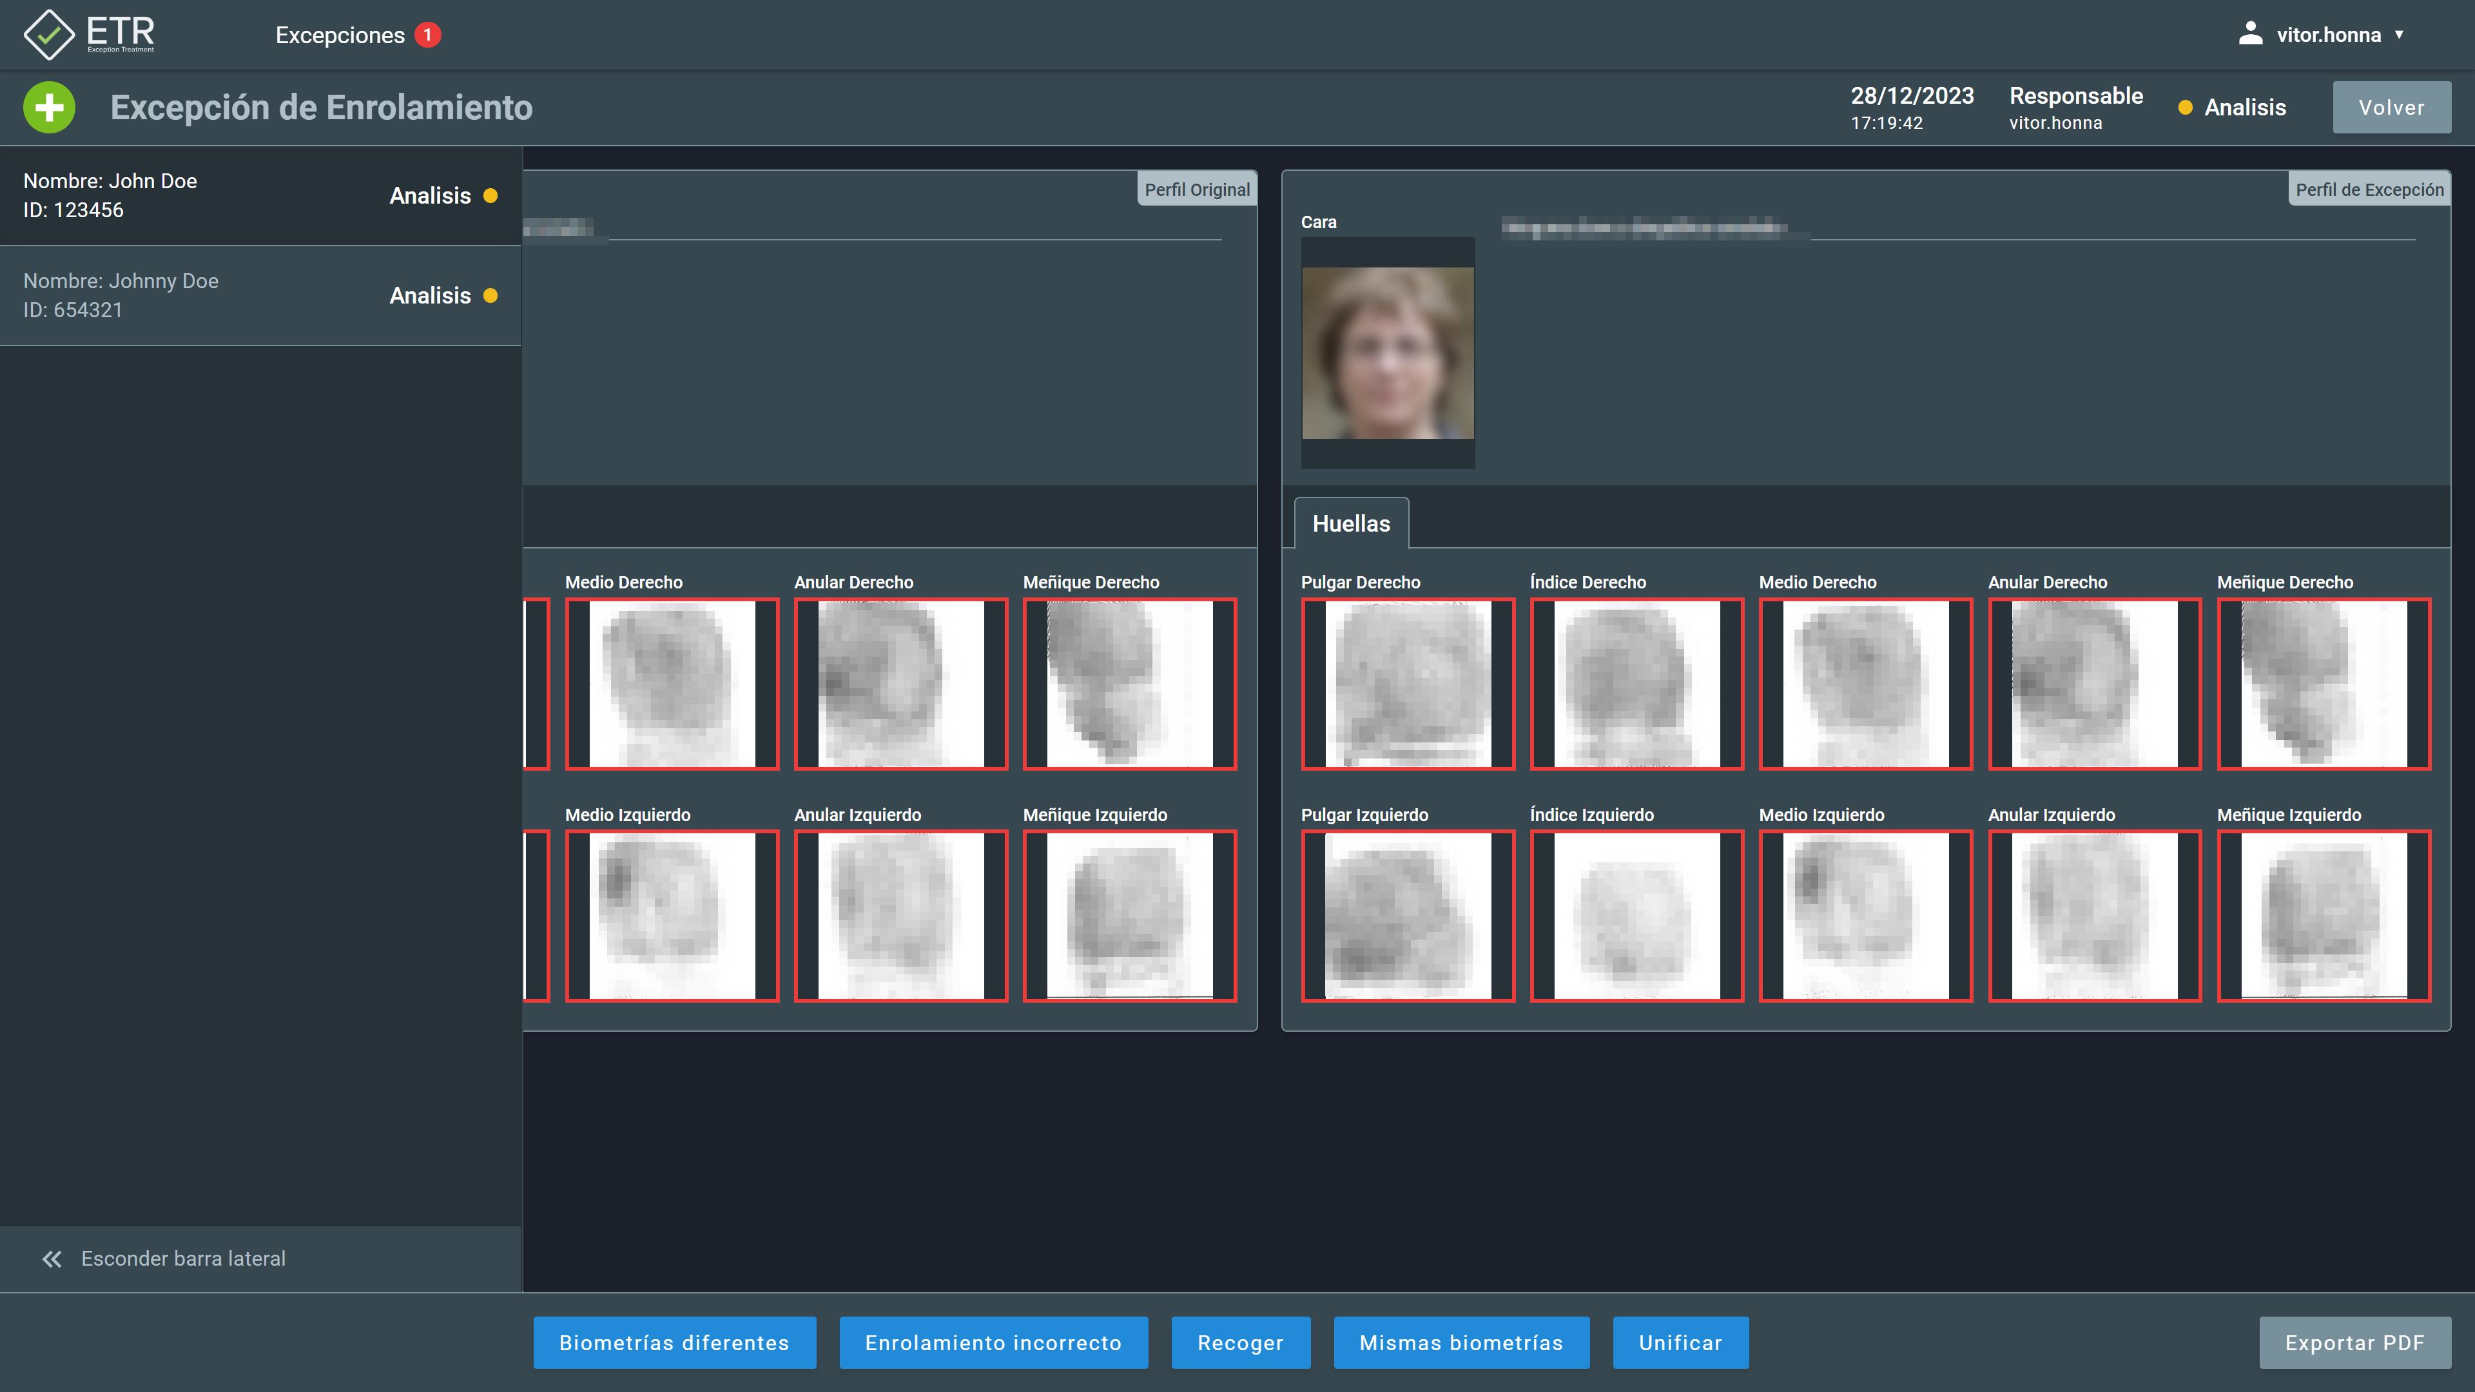
Task: Click the Volver button
Action: point(2391,106)
